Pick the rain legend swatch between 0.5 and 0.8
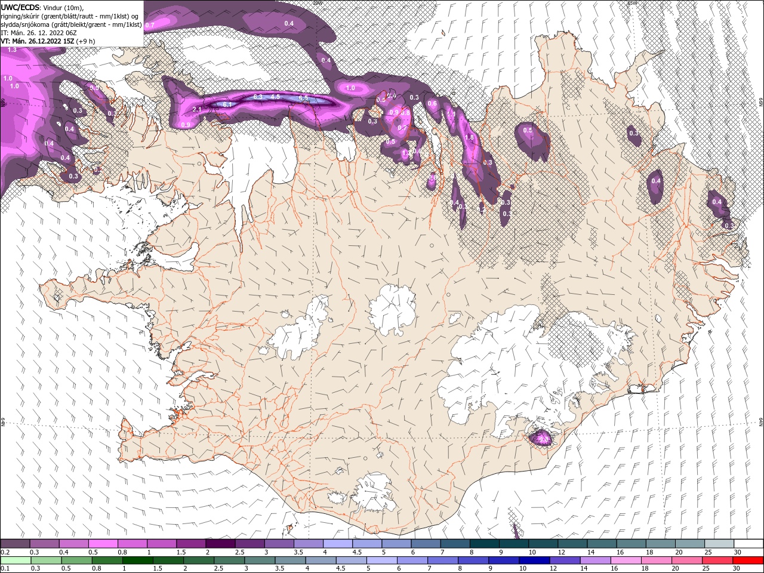 [77, 560]
